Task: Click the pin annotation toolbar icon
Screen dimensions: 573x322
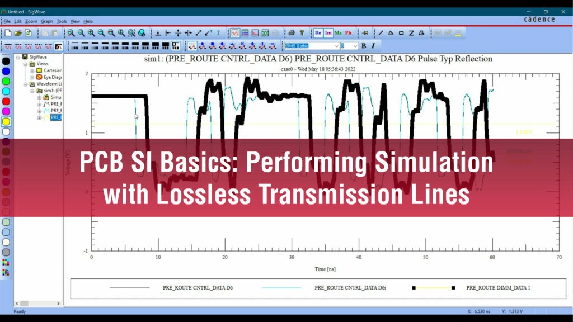Action: (367, 32)
